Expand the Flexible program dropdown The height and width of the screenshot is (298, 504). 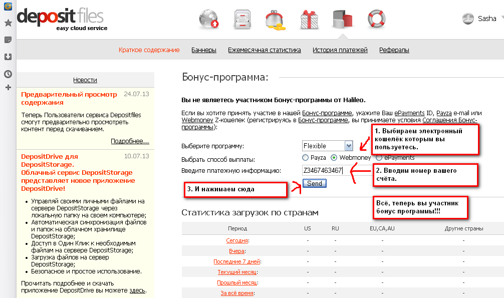pos(328,146)
